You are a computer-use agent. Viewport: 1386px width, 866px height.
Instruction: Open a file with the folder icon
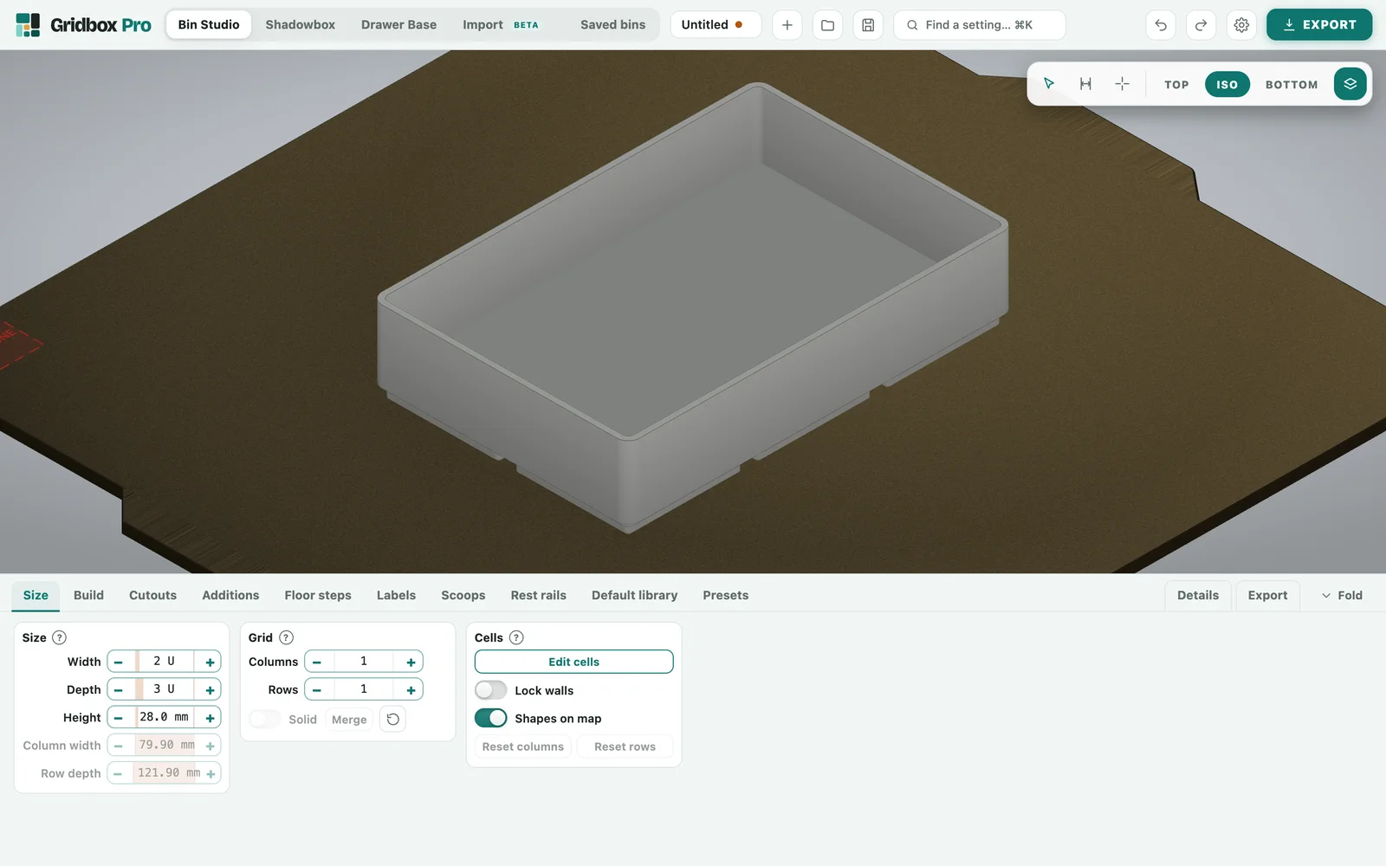(x=827, y=25)
